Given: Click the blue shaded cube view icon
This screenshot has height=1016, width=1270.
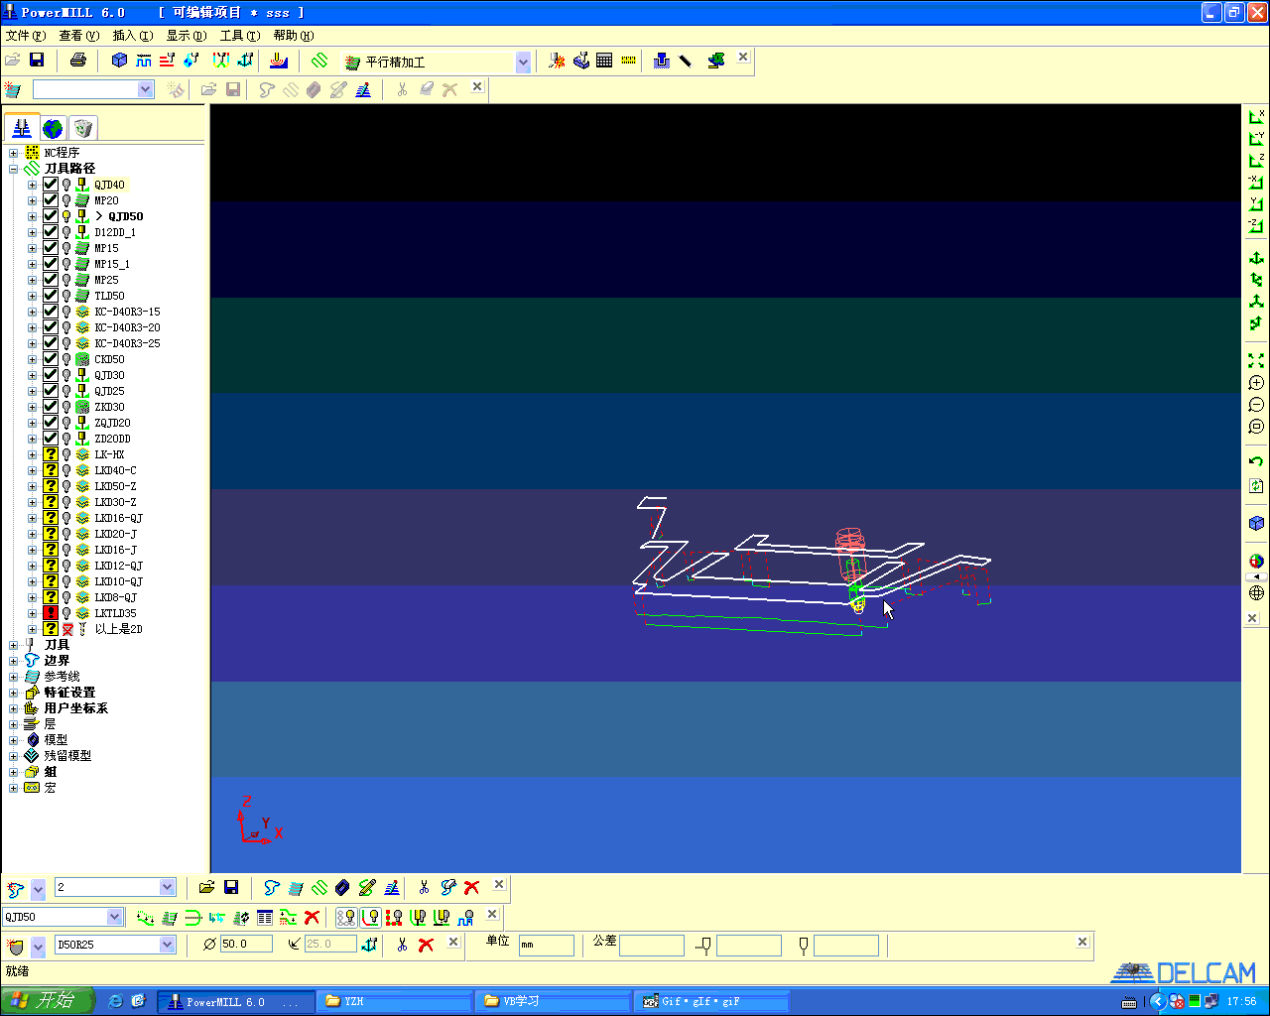Looking at the screenshot, I should tap(1256, 523).
